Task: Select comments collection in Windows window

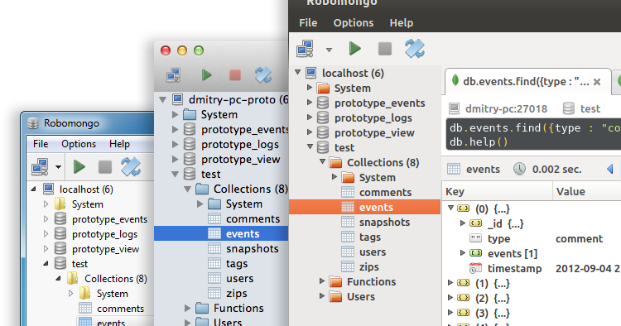Action: click(x=120, y=309)
